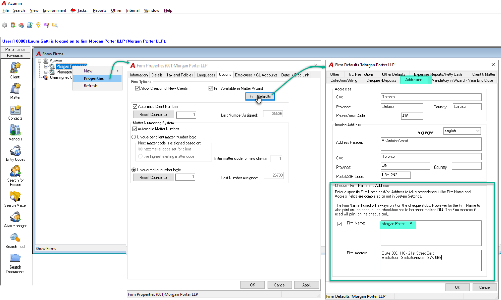Open Search Matter in the sidebar
Screen dimensions: 501x300
coord(15,199)
